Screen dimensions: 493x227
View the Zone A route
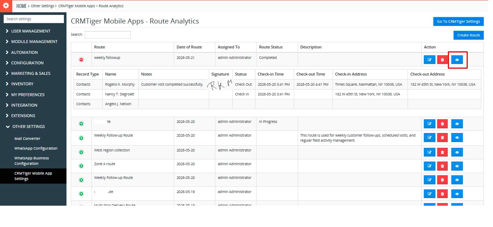[457, 166]
